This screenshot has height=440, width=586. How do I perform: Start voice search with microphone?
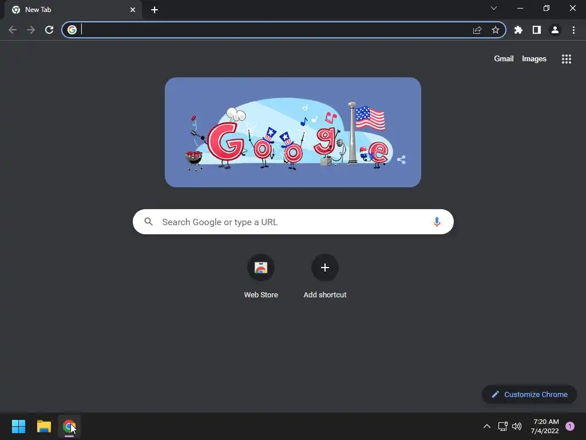[437, 222]
